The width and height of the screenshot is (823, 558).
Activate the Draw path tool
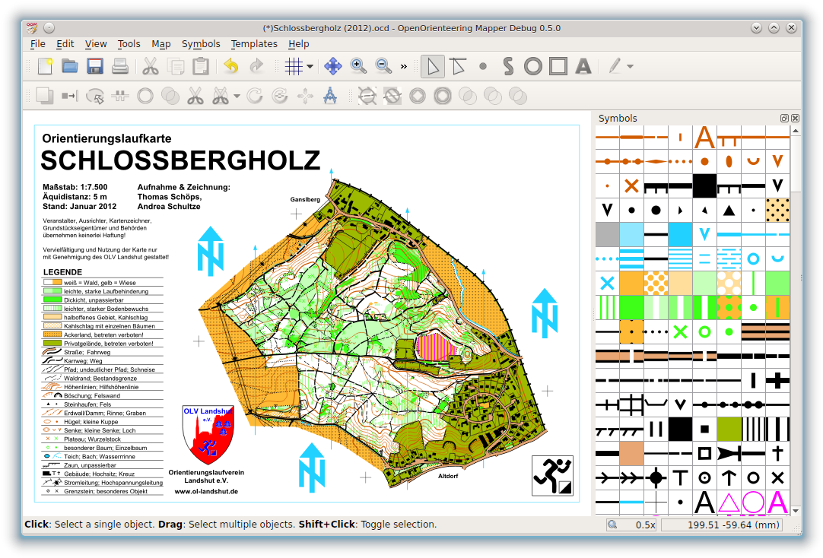(x=507, y=66)
